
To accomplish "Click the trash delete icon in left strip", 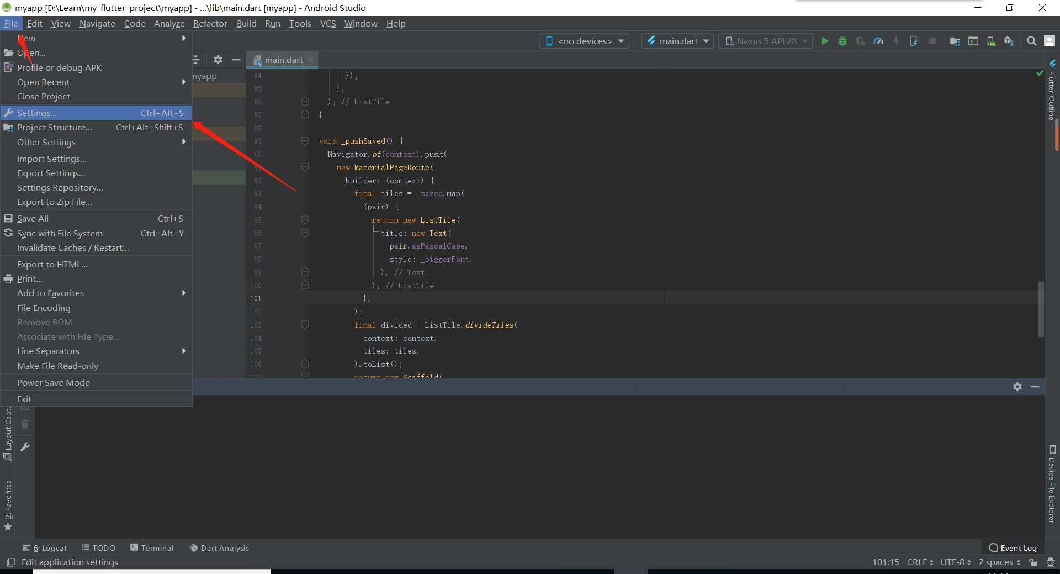I will [x=25, y=424].
